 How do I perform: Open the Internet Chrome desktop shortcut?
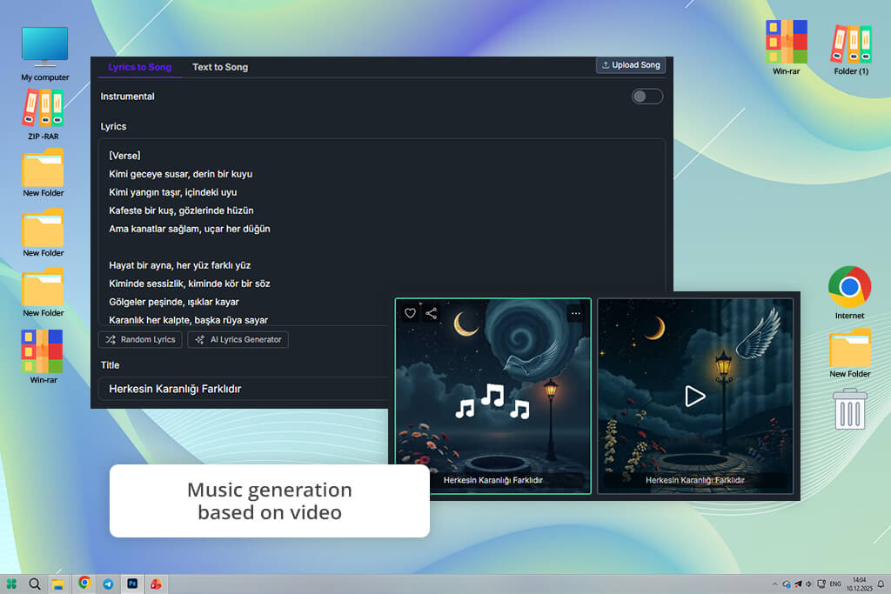[x=849, y=292]
